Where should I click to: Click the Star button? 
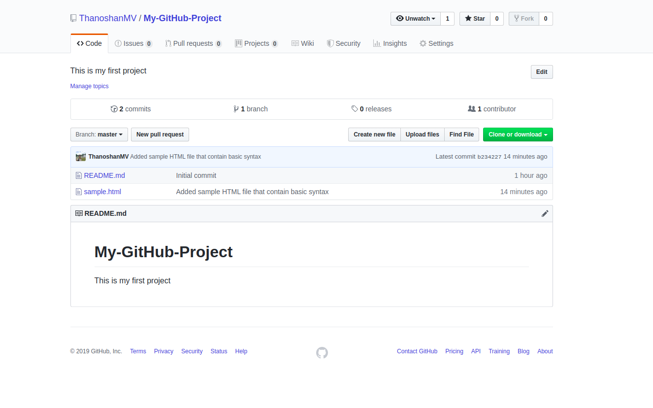click(x=475, y=19)
